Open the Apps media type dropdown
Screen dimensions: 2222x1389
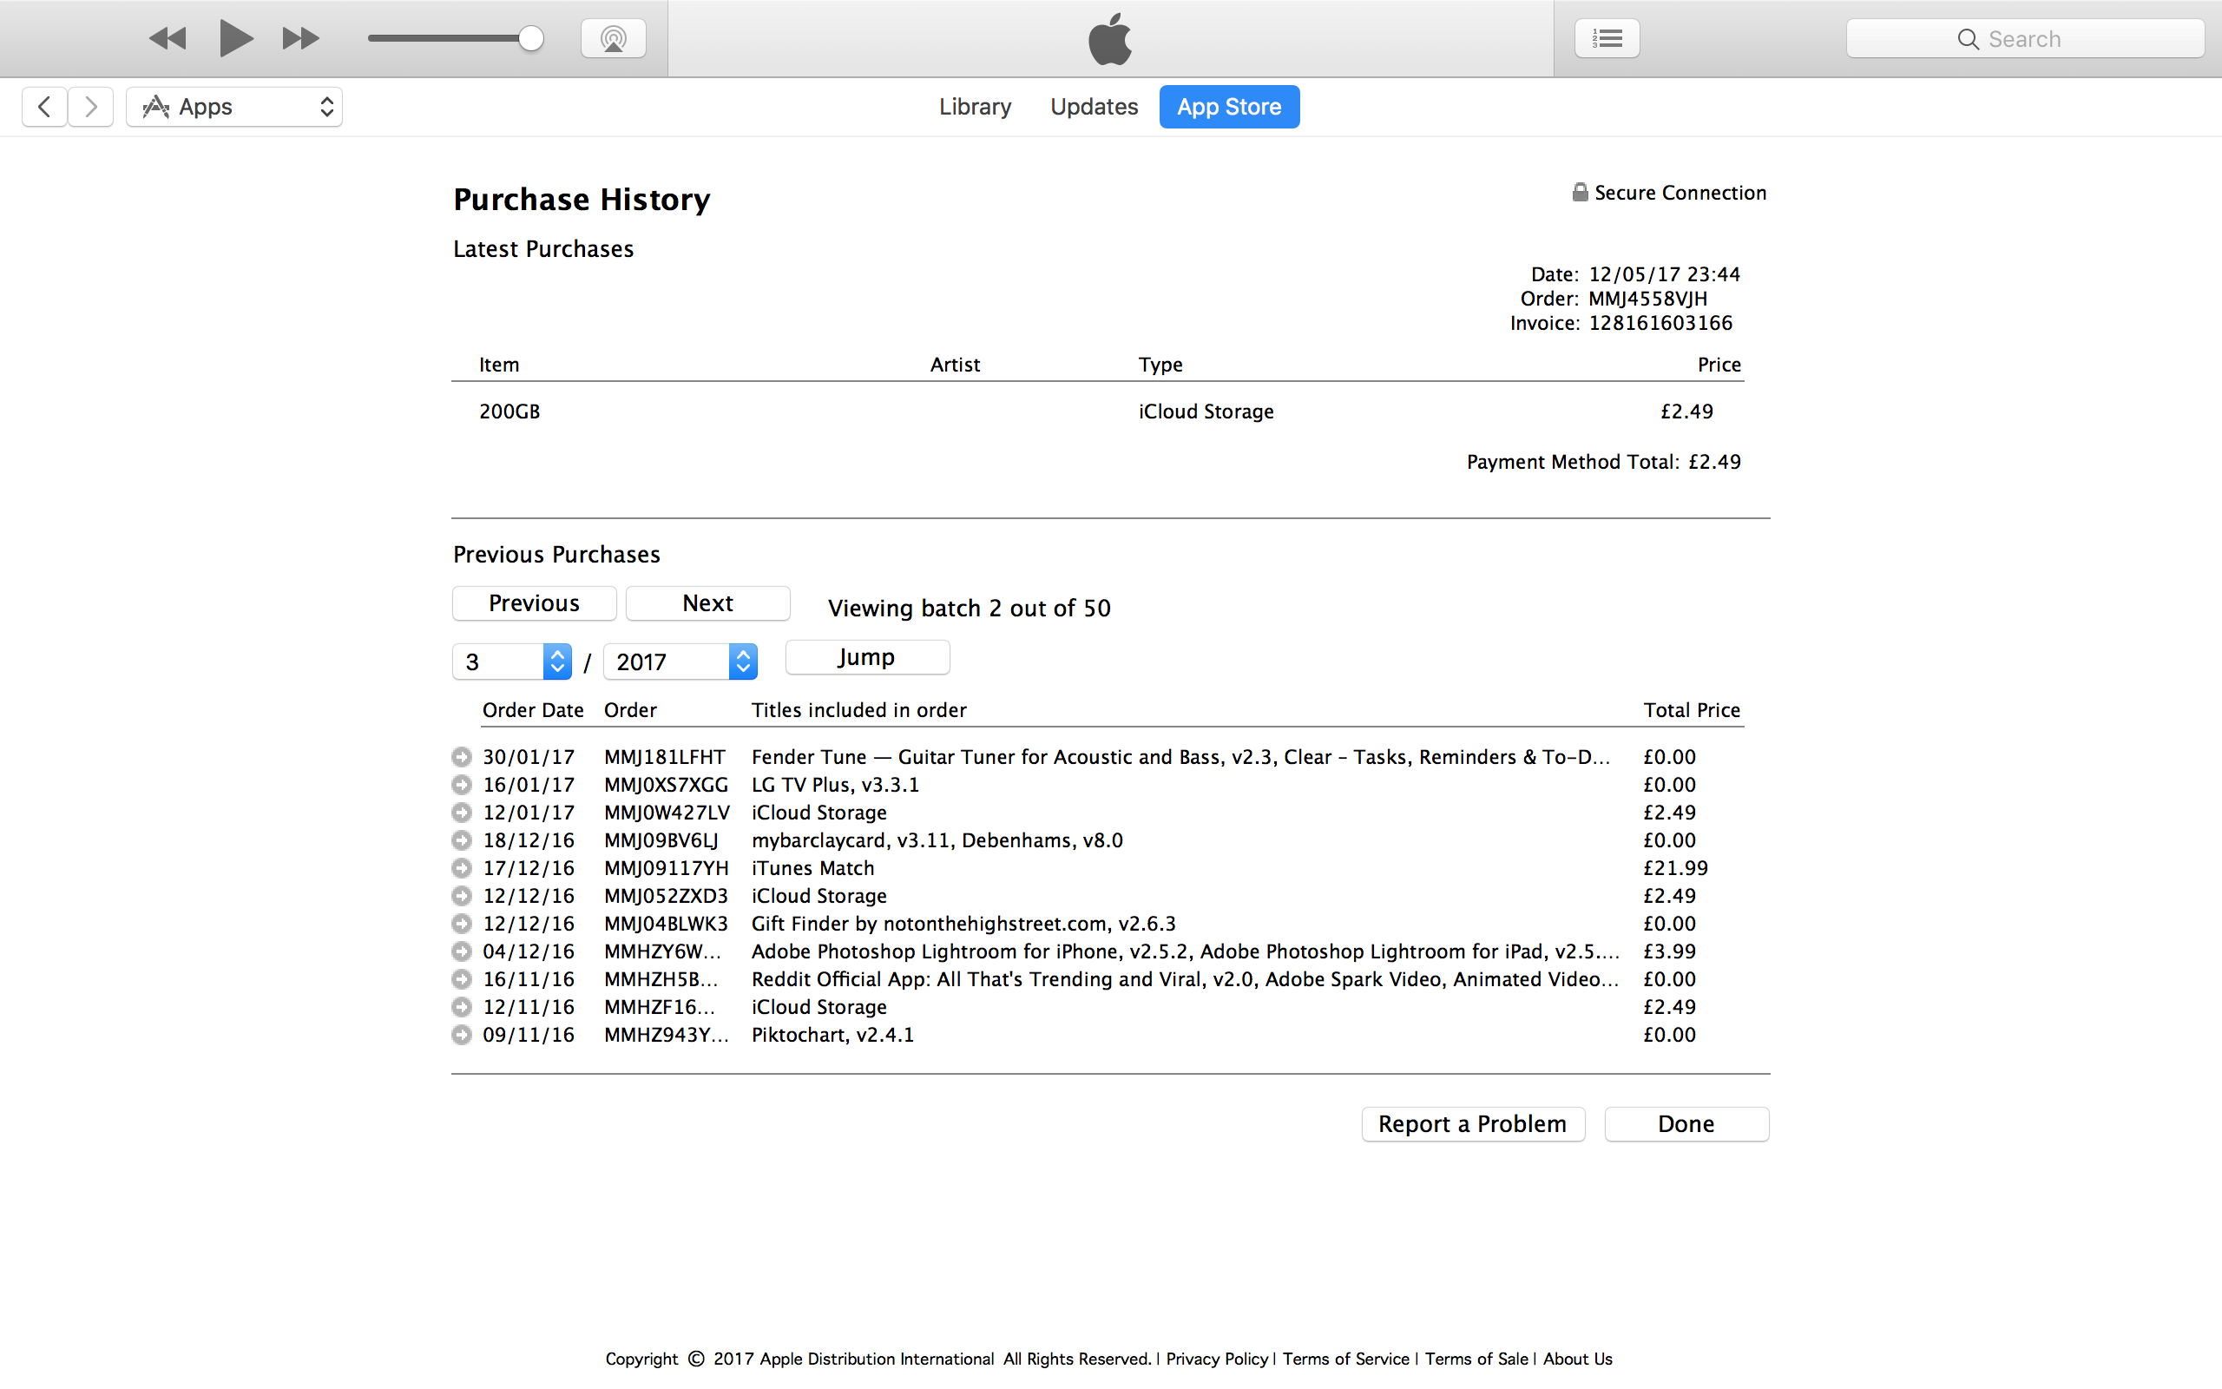[x=234, y=107]
